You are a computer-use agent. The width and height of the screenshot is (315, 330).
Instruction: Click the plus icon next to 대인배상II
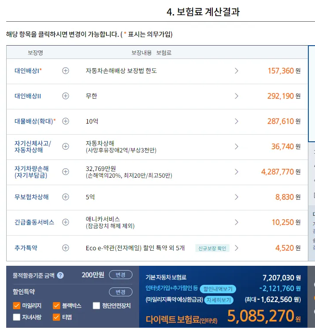pyautogui.click(x=66, y=96)
